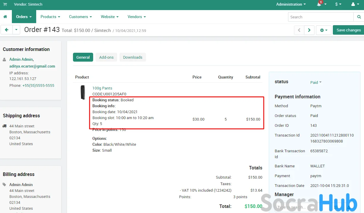Open the 100g Pants product link
364x213 pixels.
pyautogui.click(x=102, y=88)
